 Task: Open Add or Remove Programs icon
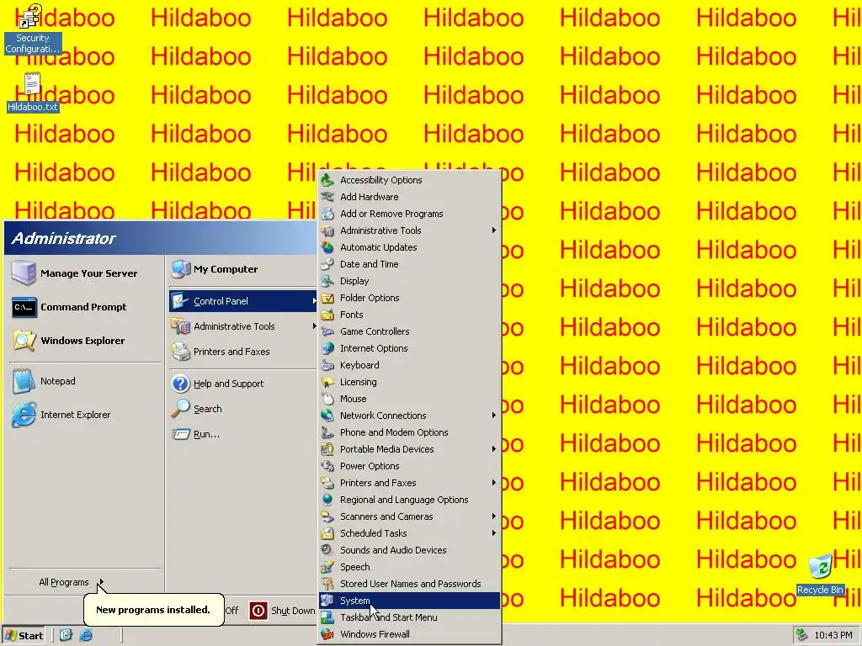[327, 214]
